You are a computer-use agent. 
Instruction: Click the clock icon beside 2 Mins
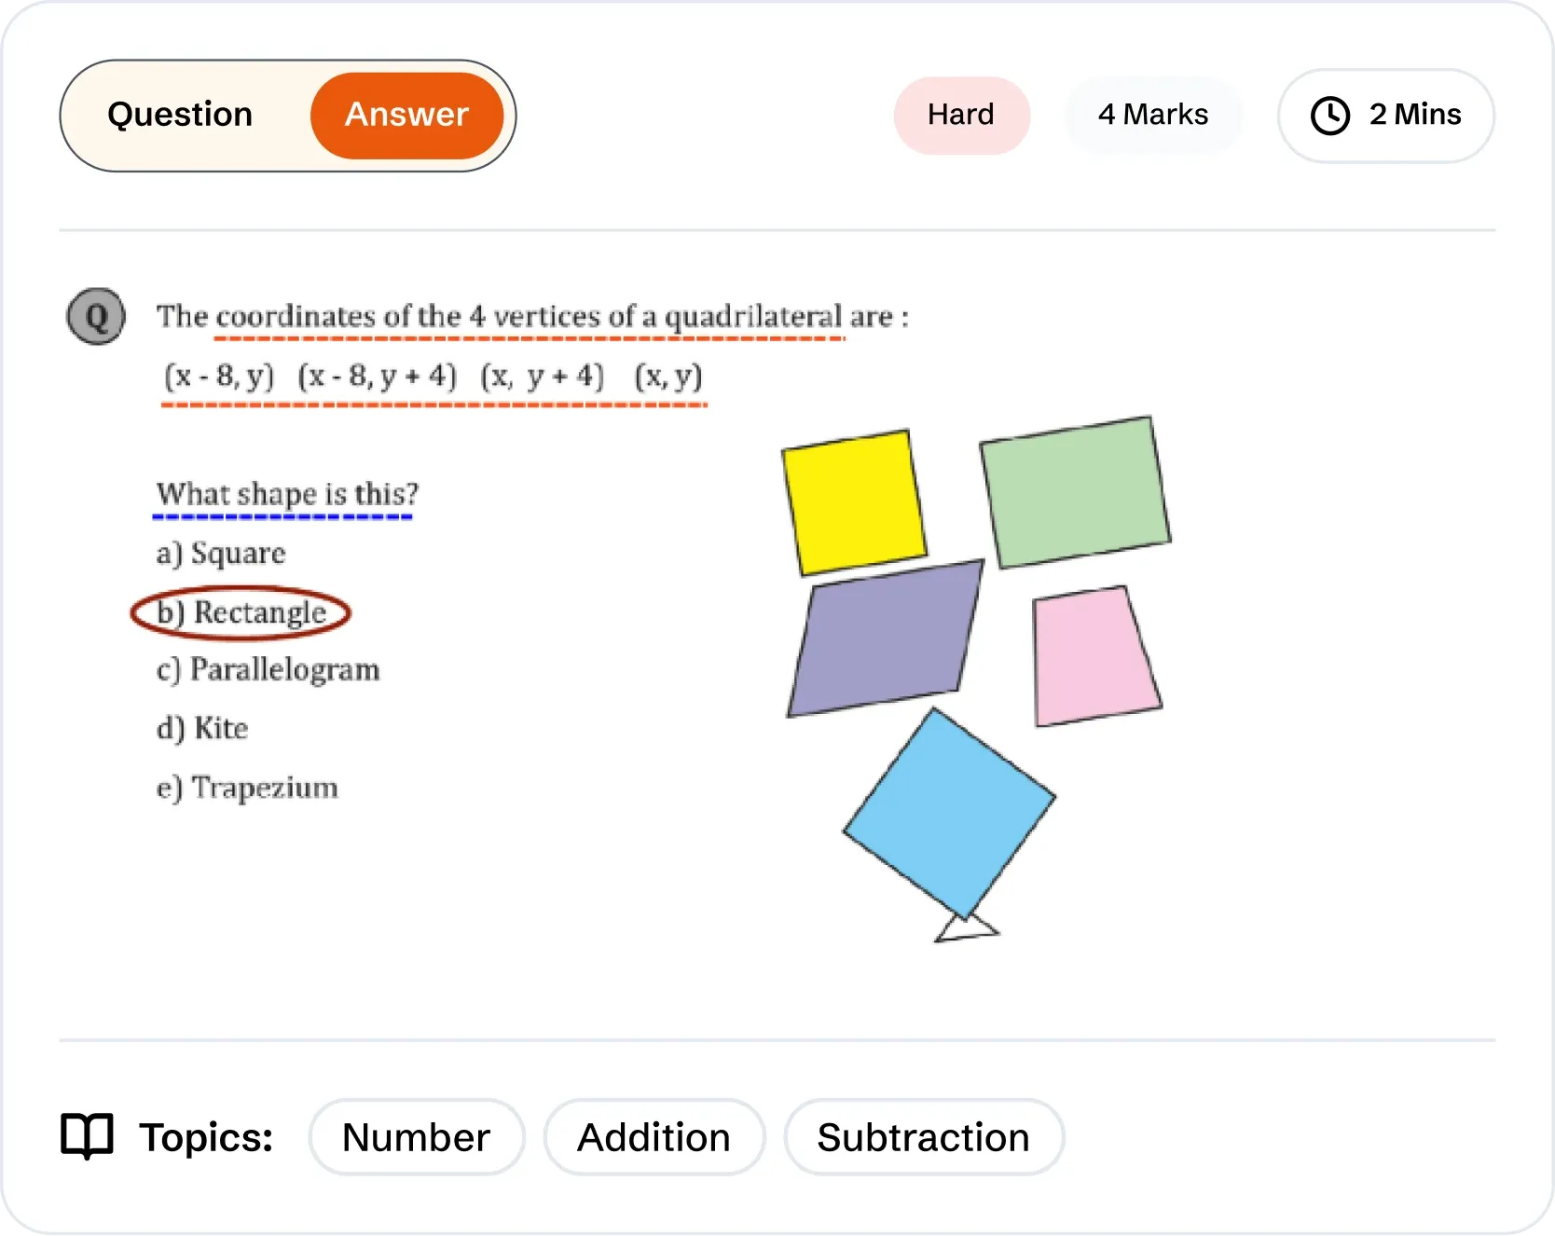pos(1329,116)
